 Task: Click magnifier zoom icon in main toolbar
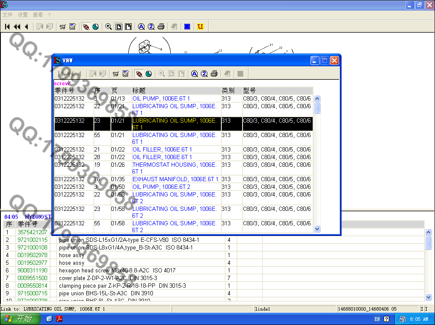pos(108,27)
